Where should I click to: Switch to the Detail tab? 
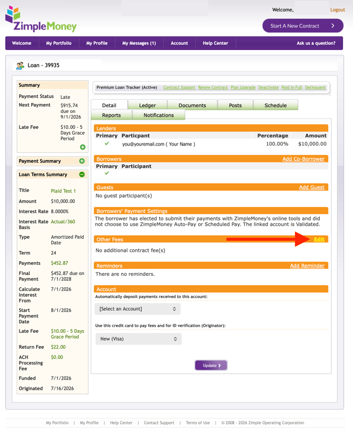pos(109,105)
